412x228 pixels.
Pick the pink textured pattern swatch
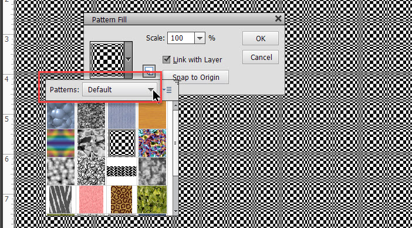[x=92, y=199]
